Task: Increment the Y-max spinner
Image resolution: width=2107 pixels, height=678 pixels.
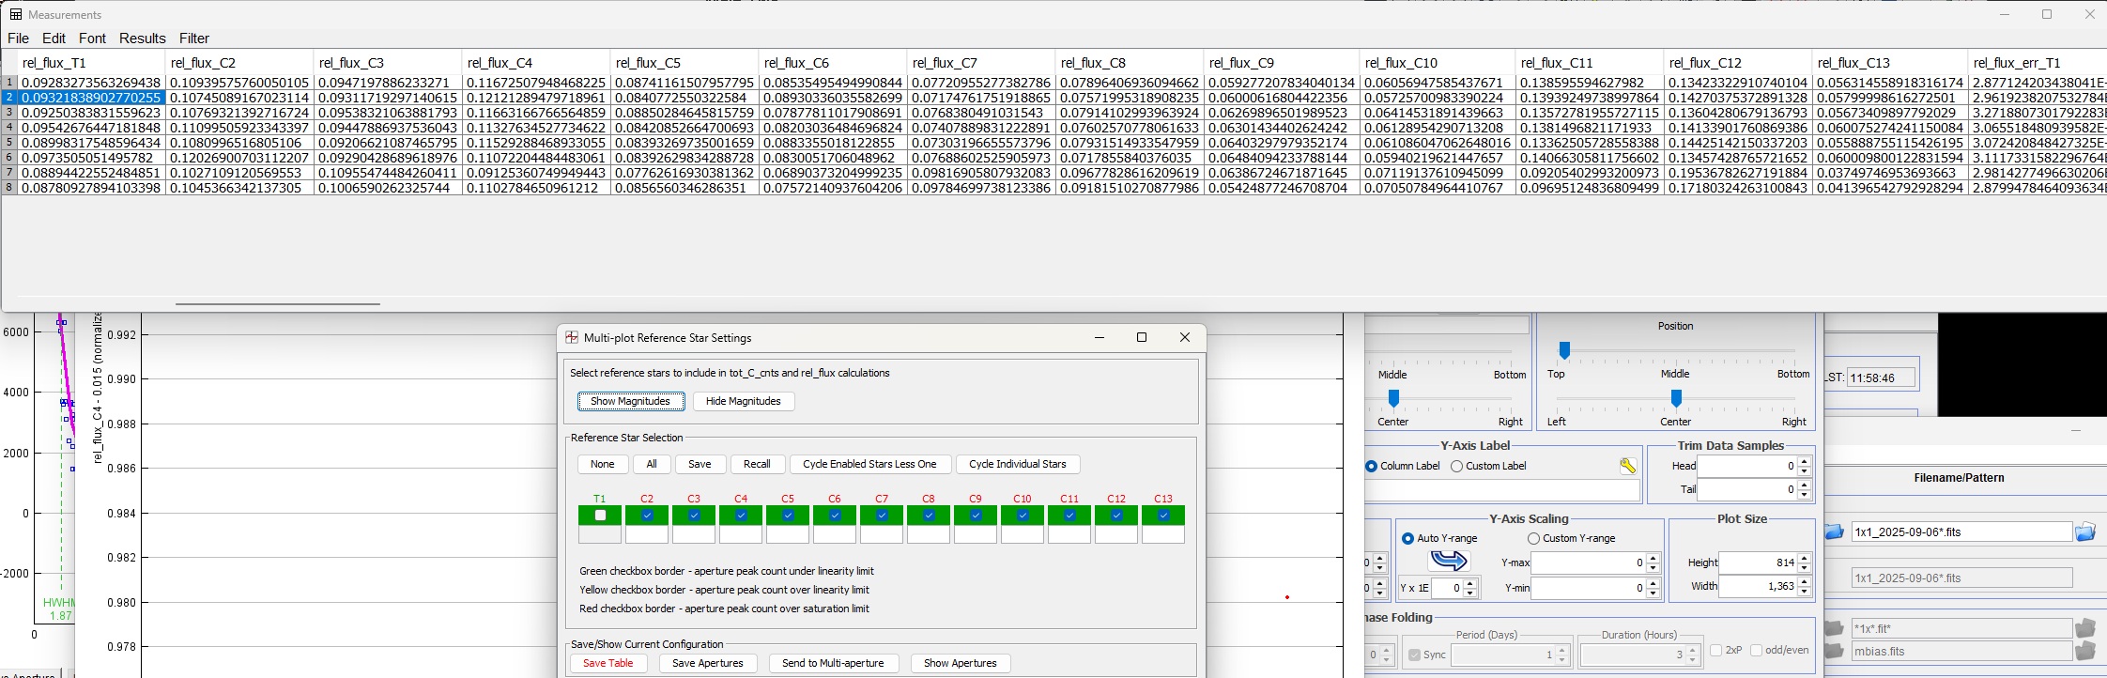Action: [1653, 558]
